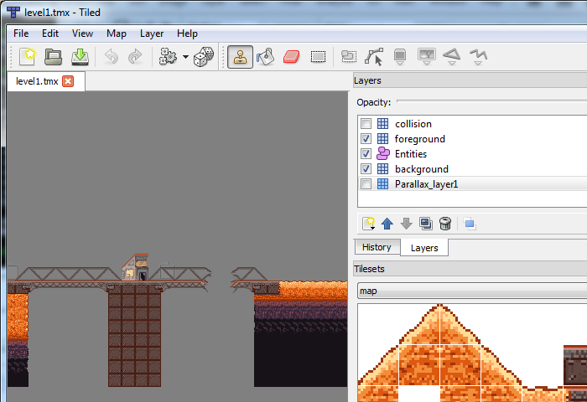Click the Tiled app icon in titlebar
587x402 pixels.
[13, 12]
